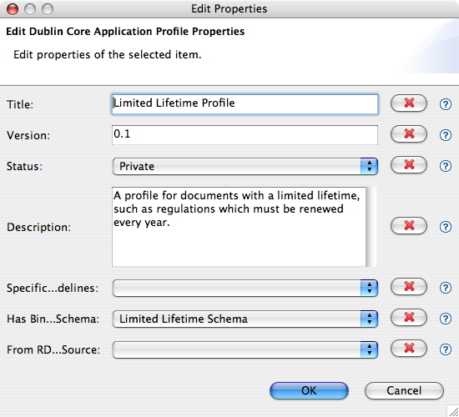Open help for the Title field
The image size is (459, 417).
click(446, 104)
